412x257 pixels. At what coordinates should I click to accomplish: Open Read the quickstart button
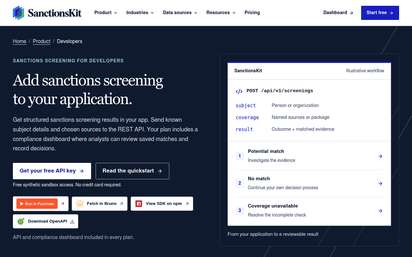(132, 171)
